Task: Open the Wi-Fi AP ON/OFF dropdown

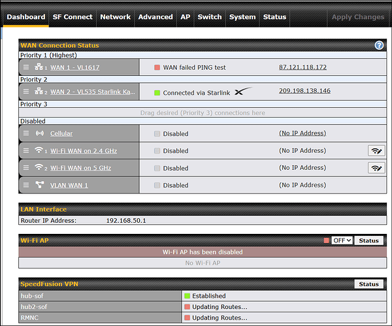Action: [x=342, y=240]
